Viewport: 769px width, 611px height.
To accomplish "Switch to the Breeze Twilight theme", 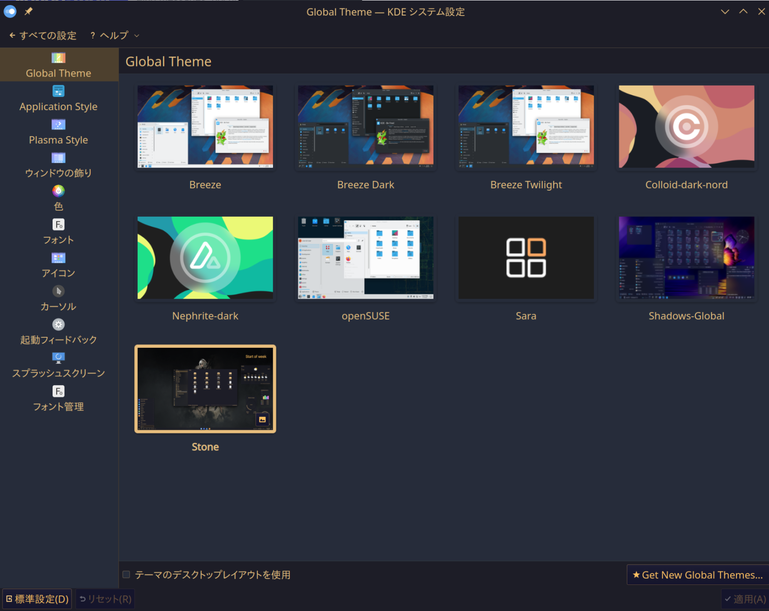I will click(x=526, y=127).
